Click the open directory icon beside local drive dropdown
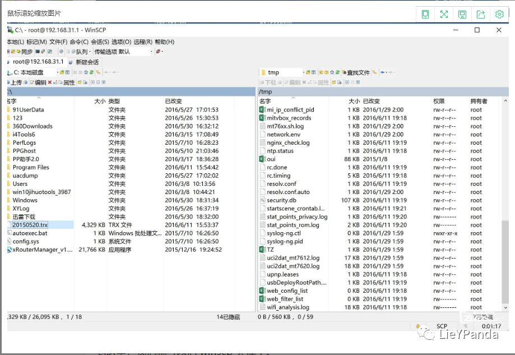Screen dimensions: 515x355 click(62, 72)
